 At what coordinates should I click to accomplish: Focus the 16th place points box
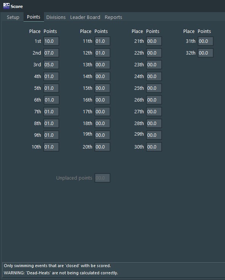click(102, 100)
